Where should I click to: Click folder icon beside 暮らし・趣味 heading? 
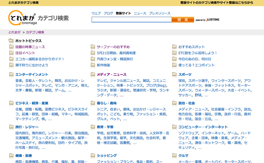point(93,103)
